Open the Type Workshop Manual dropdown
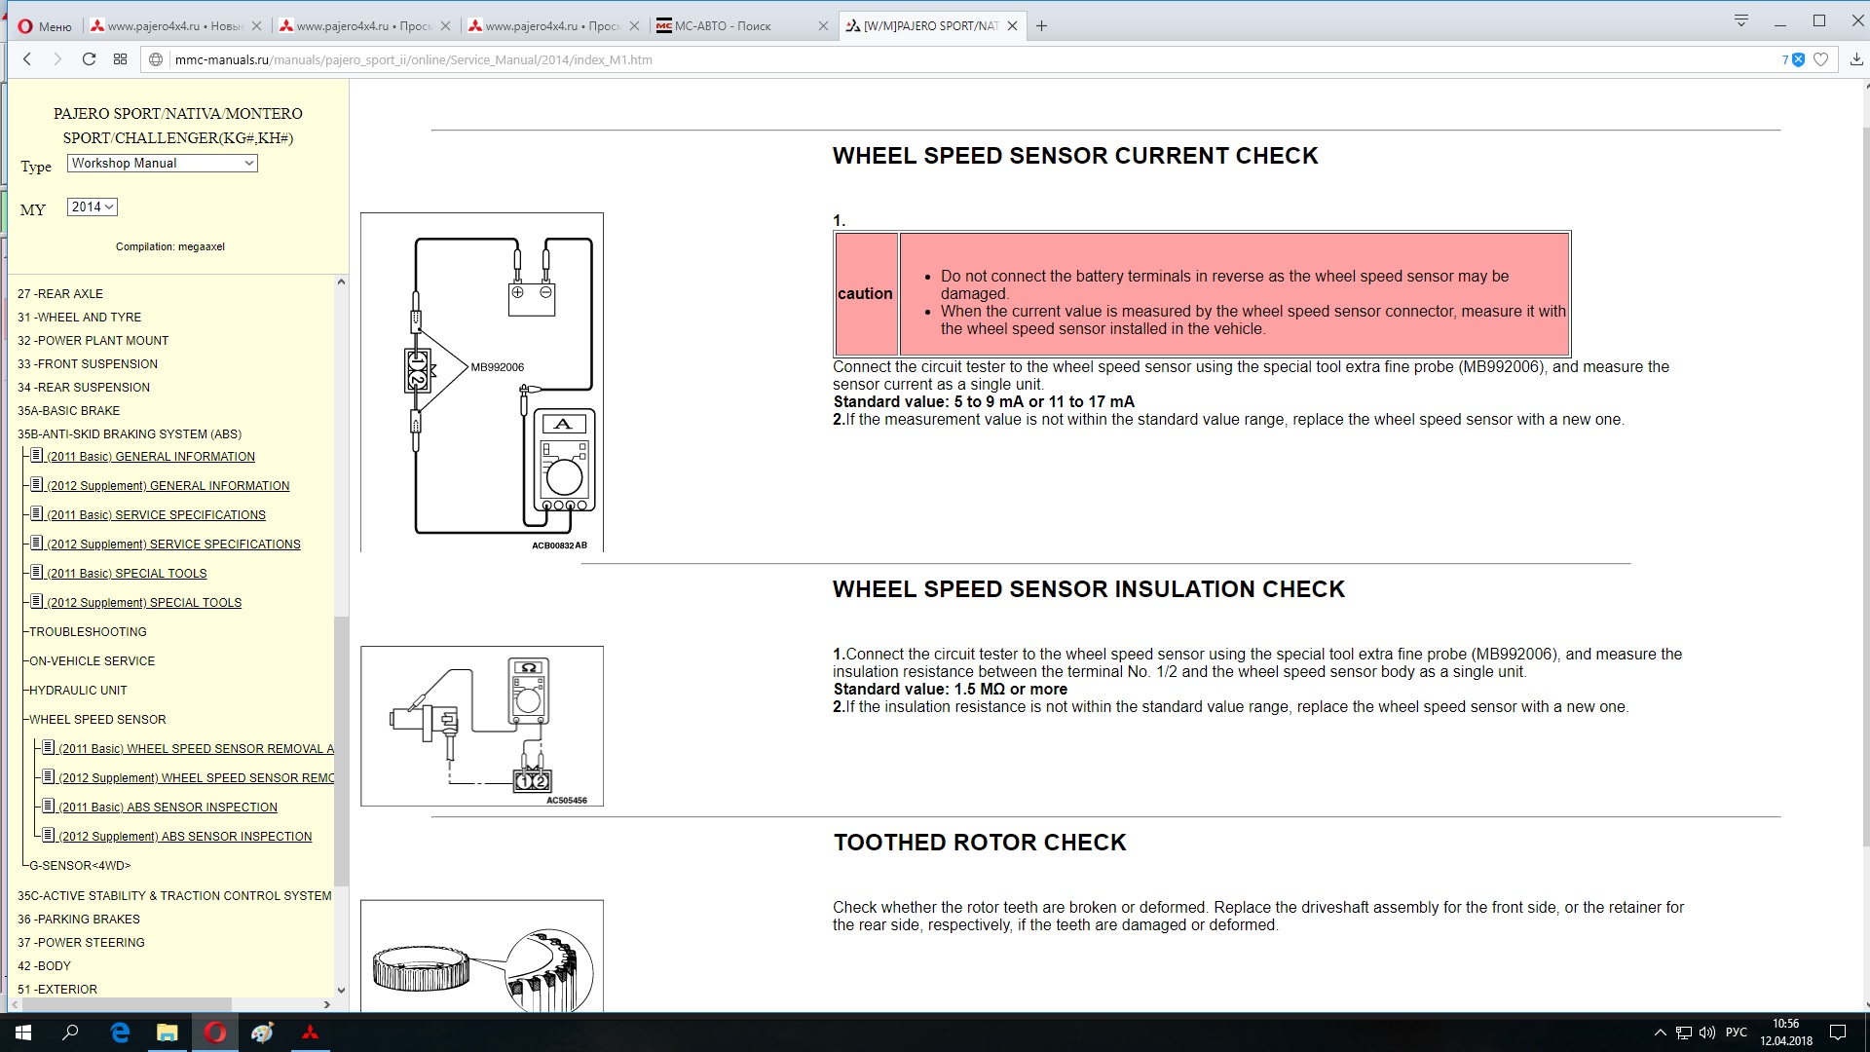 coord(162,164)
